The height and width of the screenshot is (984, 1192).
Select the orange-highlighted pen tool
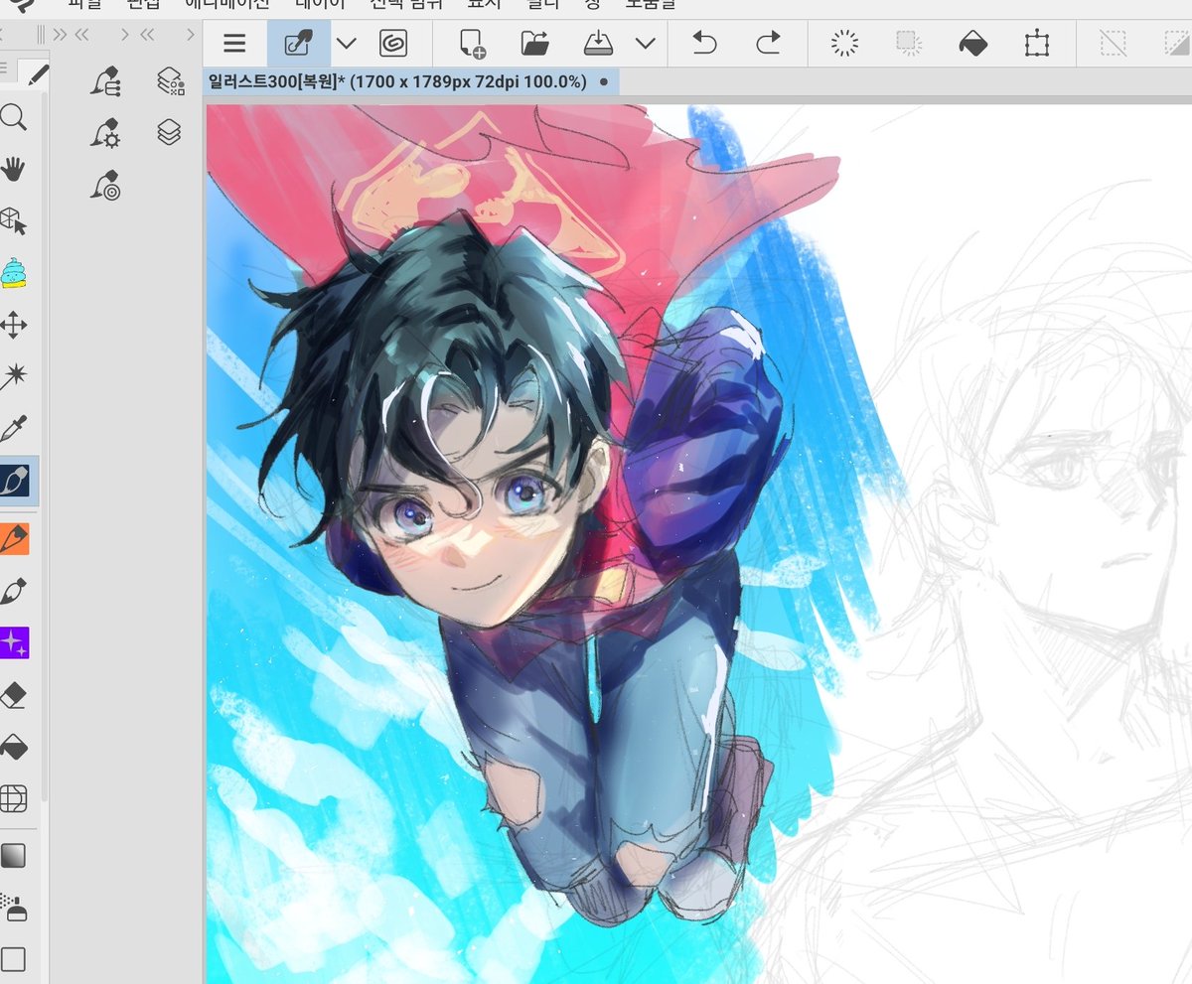pos(15,539)
